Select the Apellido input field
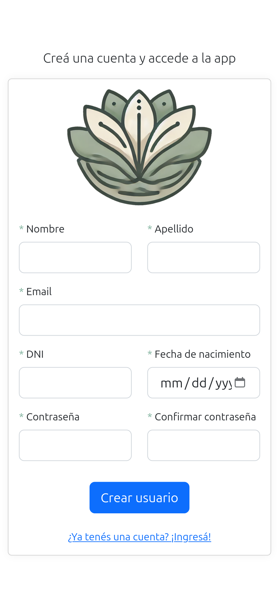The width and height of the screenshot is (279, 604). (203, 257)
